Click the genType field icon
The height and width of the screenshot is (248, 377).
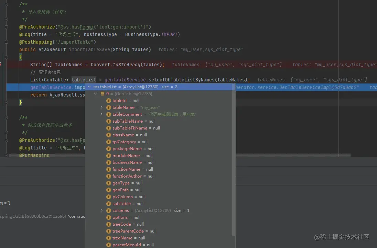coord(109,183)
